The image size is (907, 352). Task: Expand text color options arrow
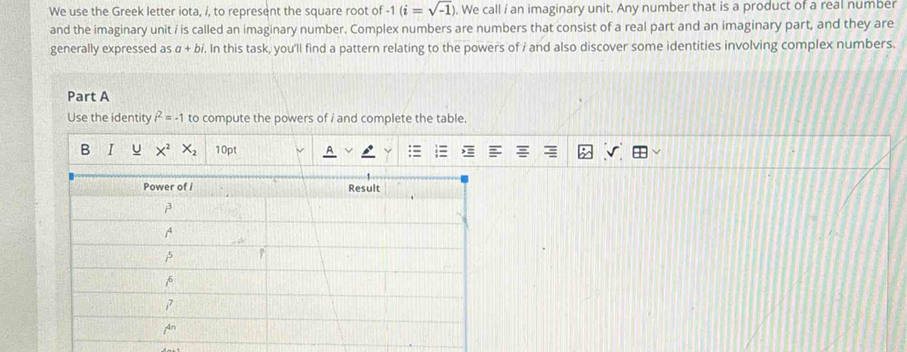click(349, 150)
